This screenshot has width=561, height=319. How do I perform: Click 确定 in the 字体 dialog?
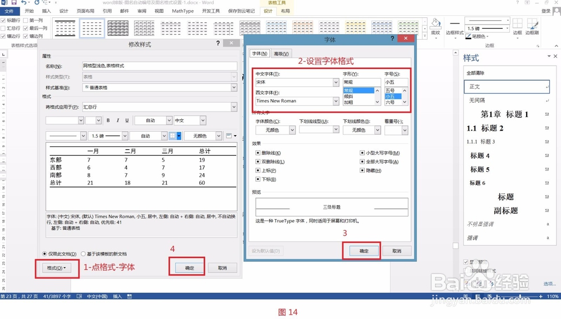tap(364, 251)
